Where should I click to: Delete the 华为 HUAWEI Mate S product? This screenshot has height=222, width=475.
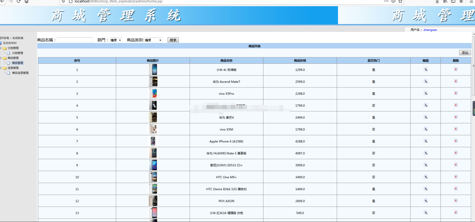456,153
